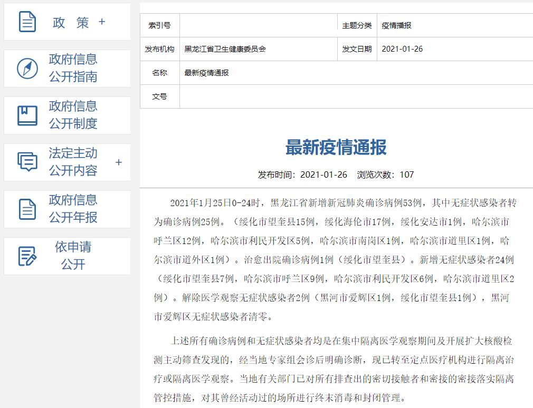Viewport: 533px width, 408px height.
Task: Open the 政府信息公开指南 text link
Action: pyautogui.click(x=73, y=68)
